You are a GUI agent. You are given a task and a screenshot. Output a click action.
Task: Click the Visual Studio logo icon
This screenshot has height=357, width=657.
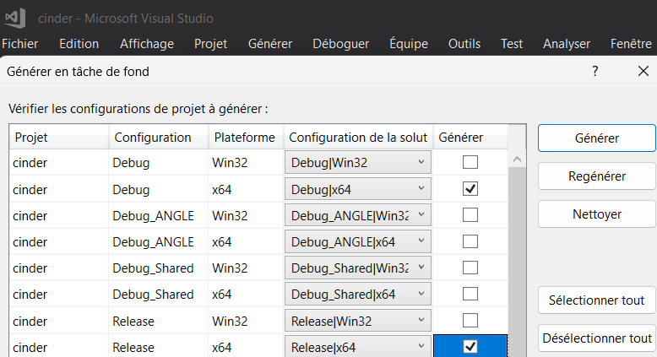15,18
